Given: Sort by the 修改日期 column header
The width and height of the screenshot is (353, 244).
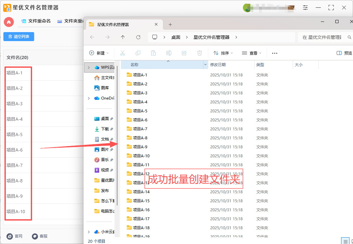Looking at the screenshot, I should [231, 65].
